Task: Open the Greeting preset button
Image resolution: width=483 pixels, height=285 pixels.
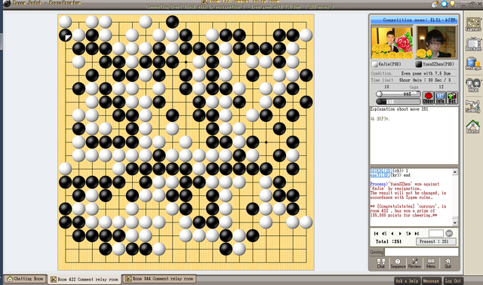Action: (377, 252)
